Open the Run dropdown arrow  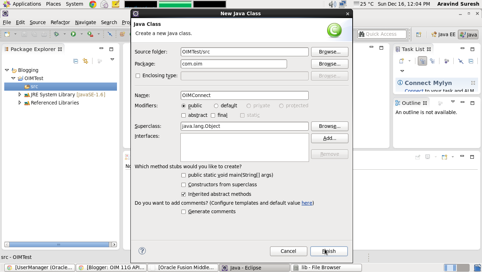coord(82,34)
